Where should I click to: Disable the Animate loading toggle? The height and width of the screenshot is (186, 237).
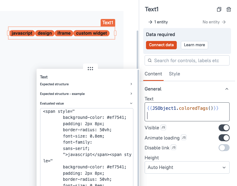tap(224, 138)
